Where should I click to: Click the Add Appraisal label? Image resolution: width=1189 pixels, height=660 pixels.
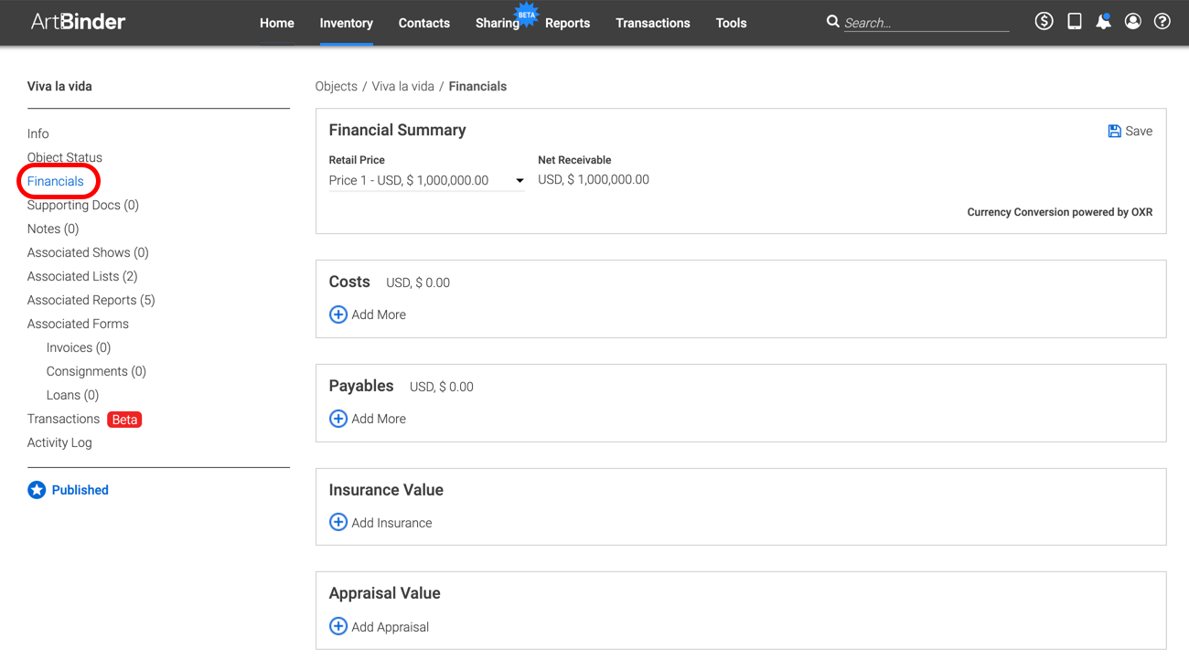(x=391, y=627)
